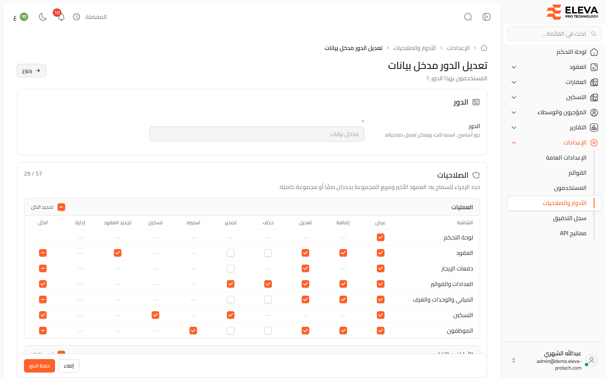The image size is (605, 378).
Task: Uncheck تجديد العقود for العقود row
Action: pos(118,253)
